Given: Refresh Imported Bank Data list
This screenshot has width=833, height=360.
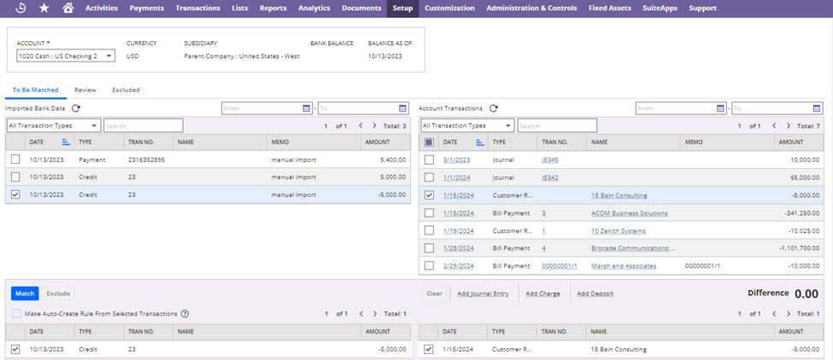Looking at the screenshot, I should (x=76, y=108).
